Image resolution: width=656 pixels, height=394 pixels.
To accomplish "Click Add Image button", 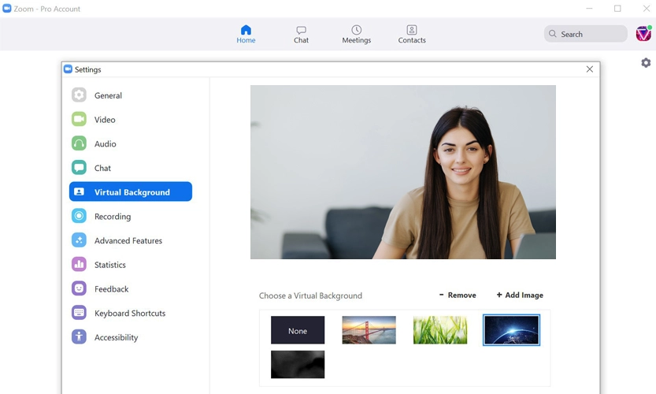I will (x=520, y=295).
